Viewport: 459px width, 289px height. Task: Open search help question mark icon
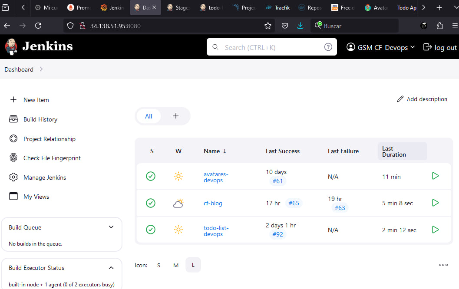click(328, 47)
